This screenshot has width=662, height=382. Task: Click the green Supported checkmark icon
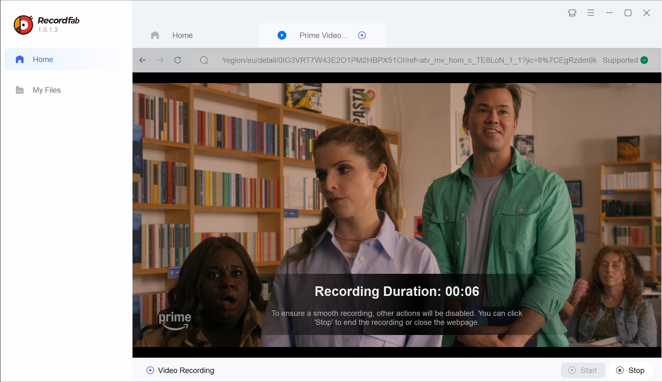point(644,60)
